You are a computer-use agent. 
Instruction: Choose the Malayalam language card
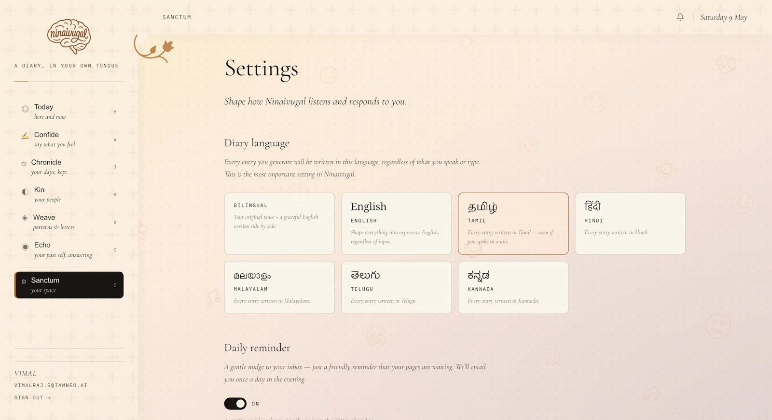tap(279, 287)
